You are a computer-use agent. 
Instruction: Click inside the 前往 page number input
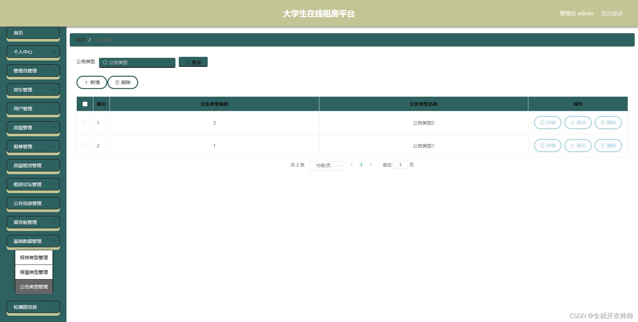pyautogui.click(x=400, y=164)
